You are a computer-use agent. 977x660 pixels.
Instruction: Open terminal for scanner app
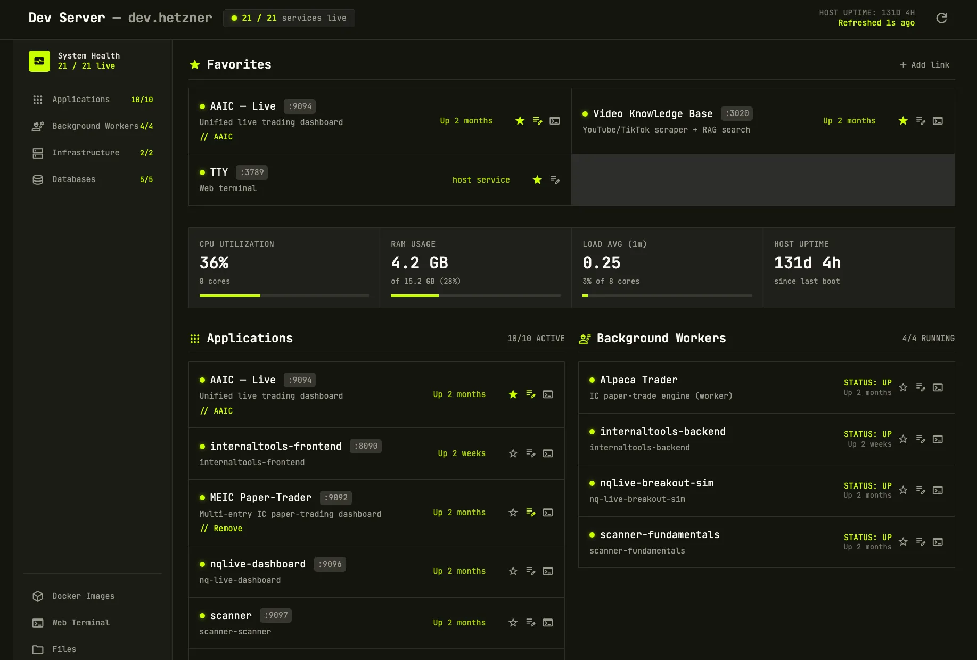point(548,623)
